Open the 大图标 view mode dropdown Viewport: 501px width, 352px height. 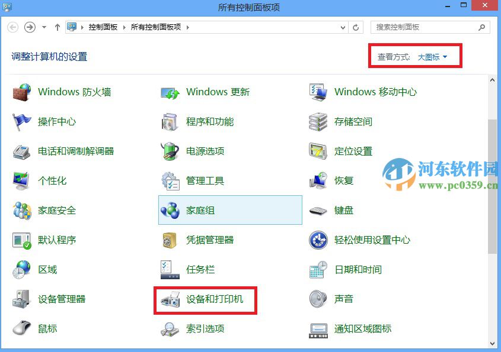pyautogui.click(x=430, y=55)
